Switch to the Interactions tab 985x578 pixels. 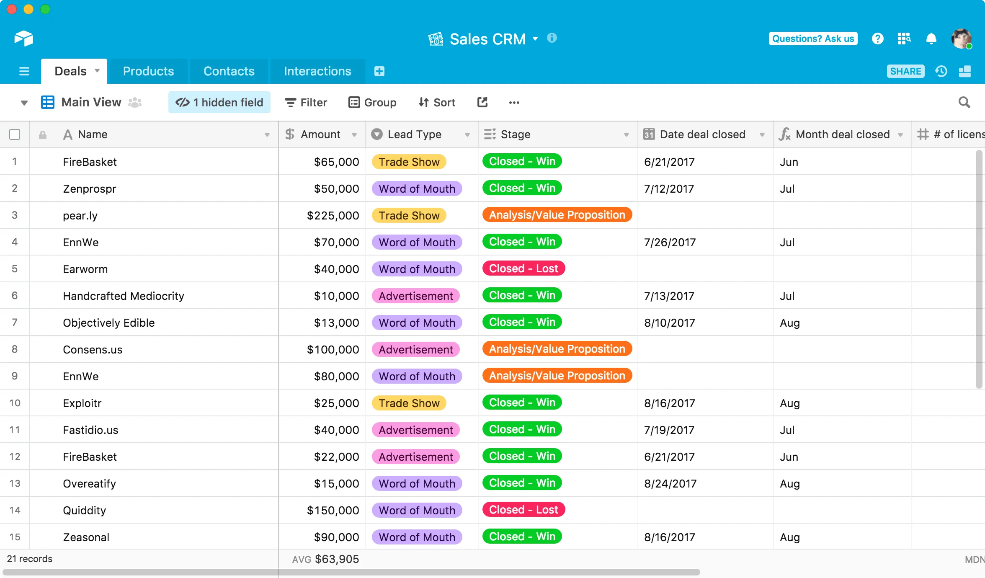[318, 70]
